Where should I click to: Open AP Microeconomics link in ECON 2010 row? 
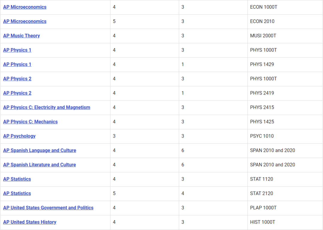25,21
